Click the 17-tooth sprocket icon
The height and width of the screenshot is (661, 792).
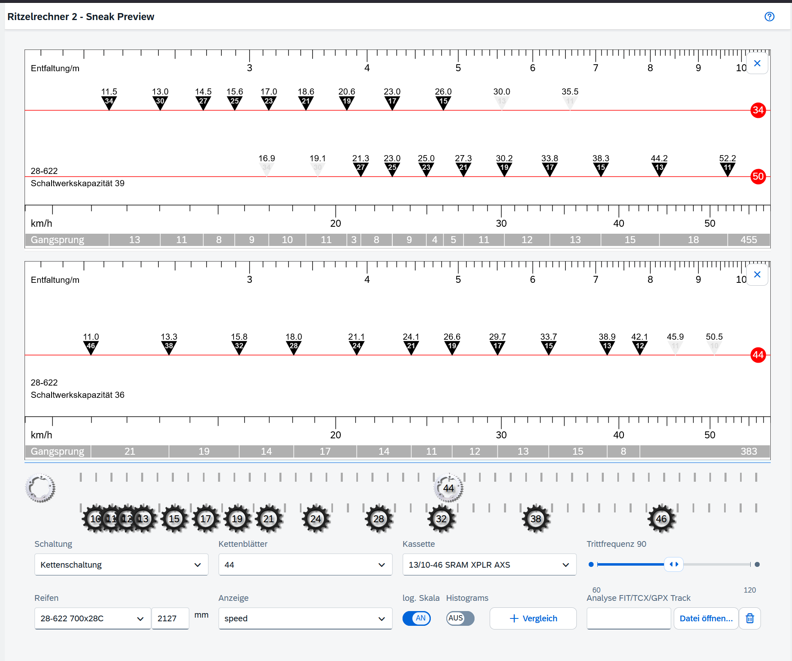pyautogui.click(x=205, y=519)
